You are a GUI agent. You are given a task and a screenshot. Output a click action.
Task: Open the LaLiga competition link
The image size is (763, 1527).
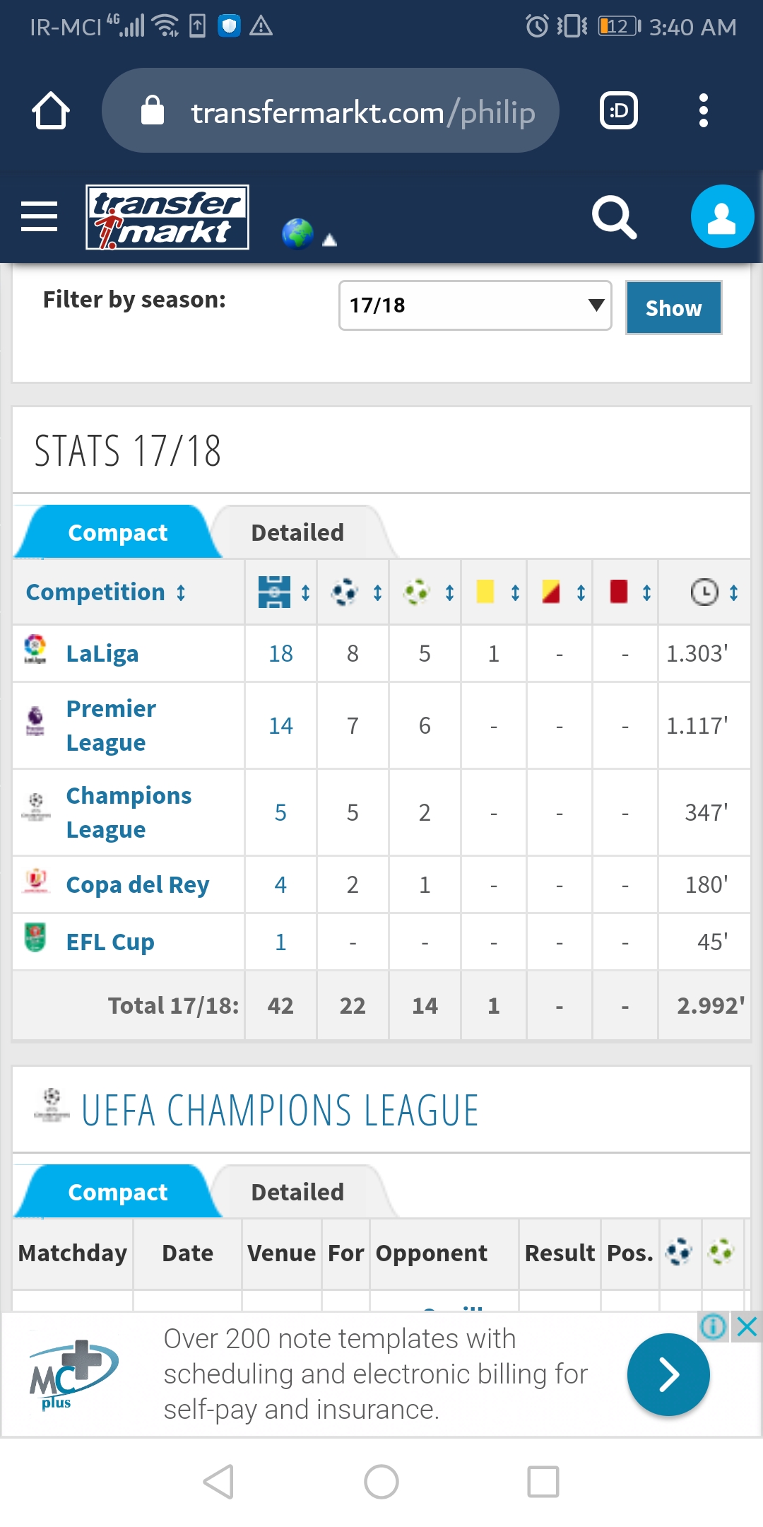coord(102,653)
